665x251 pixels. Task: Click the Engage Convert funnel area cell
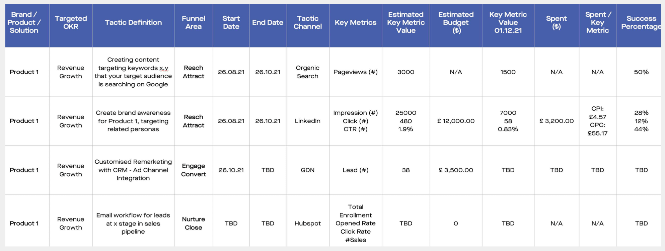click(x=194, y=170)
